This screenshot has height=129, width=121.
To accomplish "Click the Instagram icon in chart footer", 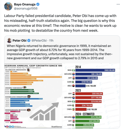I will pos(7,127).
